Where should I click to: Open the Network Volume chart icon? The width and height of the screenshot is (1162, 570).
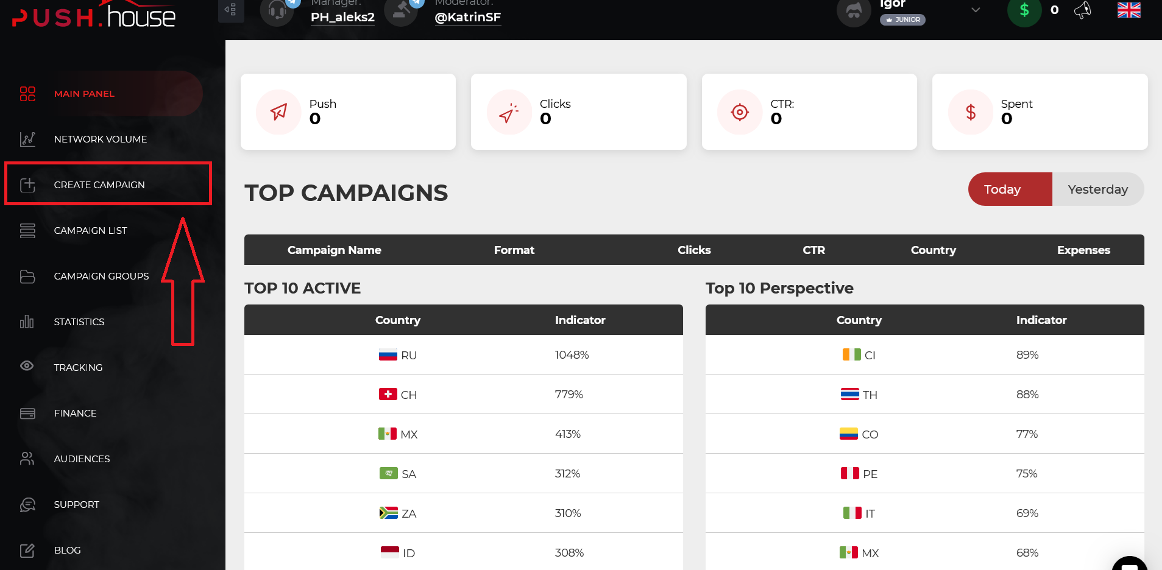[27, 139]
